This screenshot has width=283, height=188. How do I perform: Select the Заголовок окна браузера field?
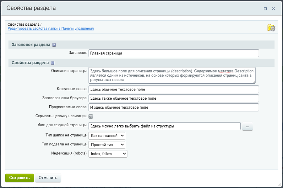[x=174, y=98]
